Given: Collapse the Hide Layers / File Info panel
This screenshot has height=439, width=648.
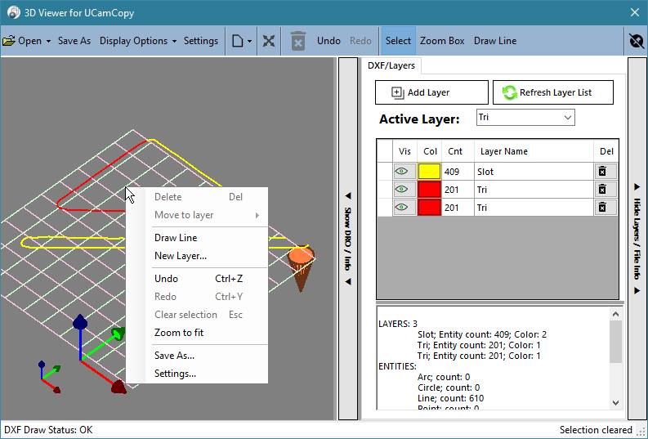Looking at the screenshot, I should [x=637, y=239].
